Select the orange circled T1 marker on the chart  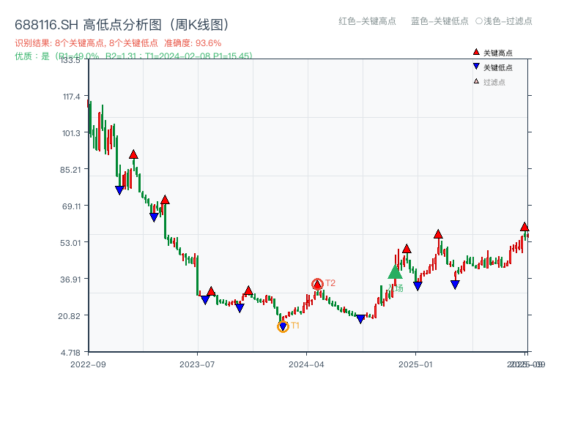point(283,326)
